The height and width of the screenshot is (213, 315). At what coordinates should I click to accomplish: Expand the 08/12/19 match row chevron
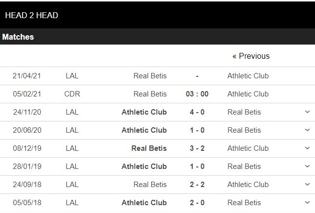[307, 148]
